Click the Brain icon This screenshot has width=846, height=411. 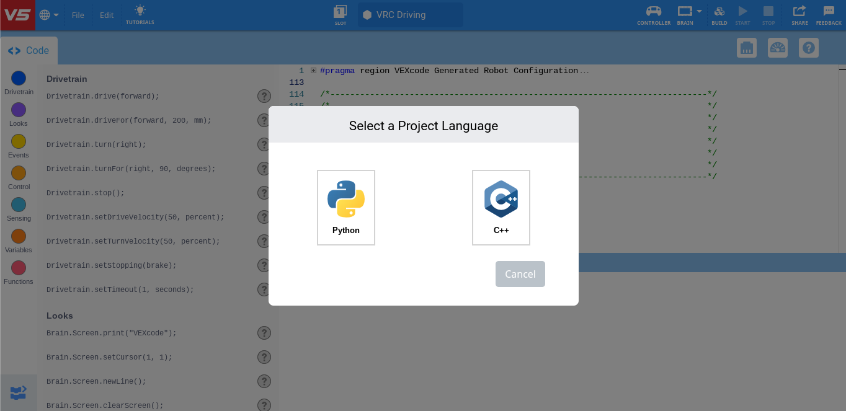click(685, 15)
